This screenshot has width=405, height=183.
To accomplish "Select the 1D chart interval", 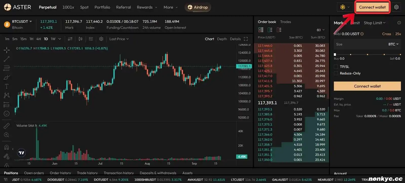I will [46, 39].
